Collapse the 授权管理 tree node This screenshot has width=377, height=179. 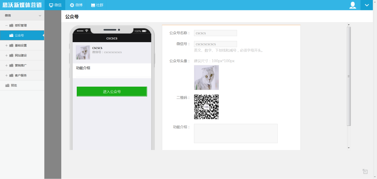[x=7, y=26]
